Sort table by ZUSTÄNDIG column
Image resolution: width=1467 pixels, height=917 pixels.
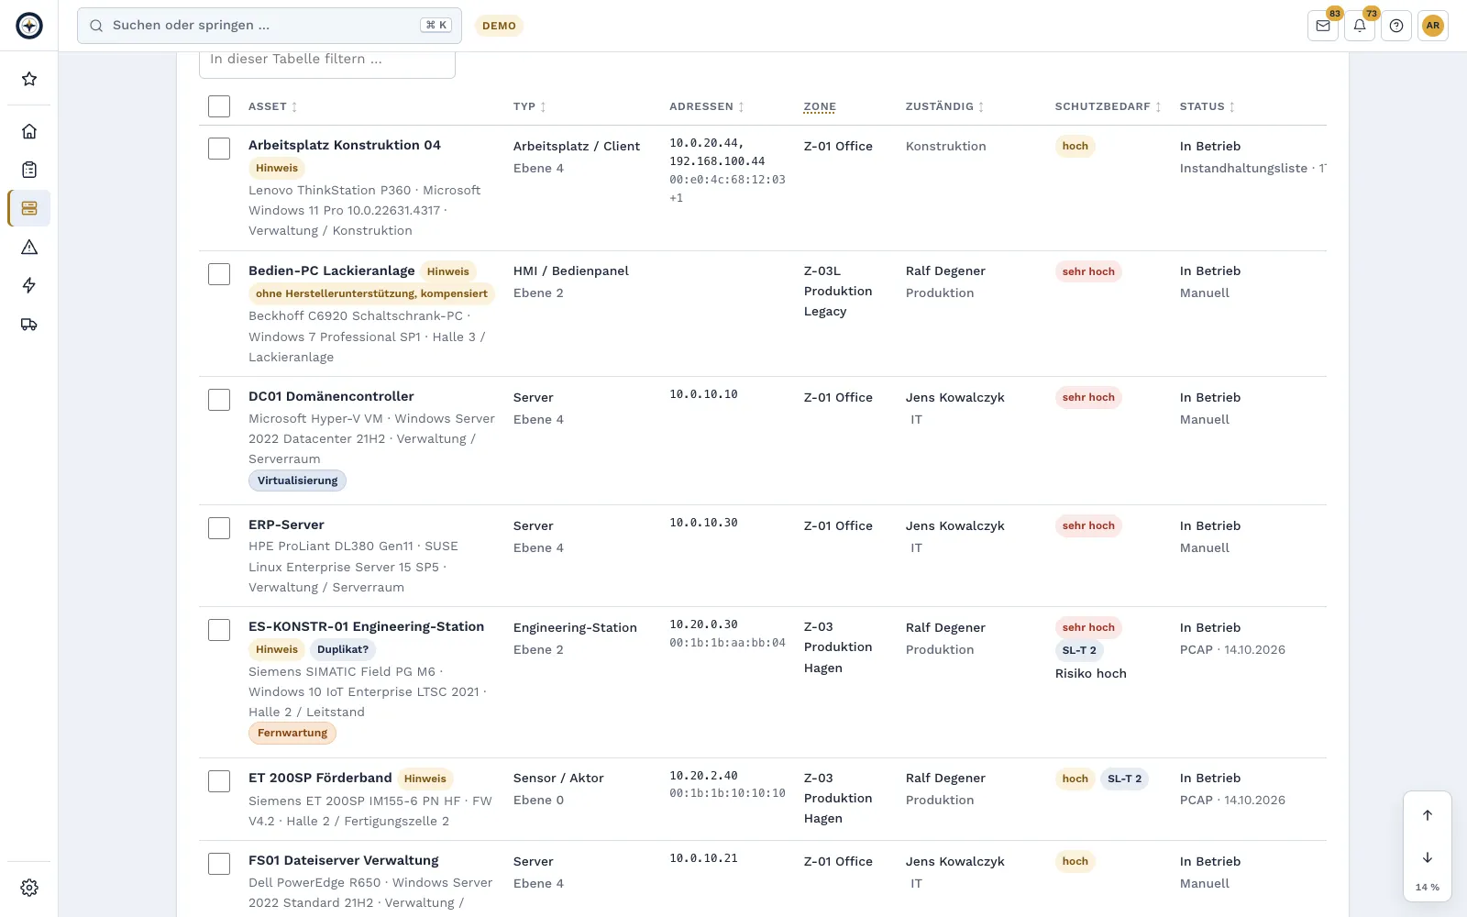945,106
